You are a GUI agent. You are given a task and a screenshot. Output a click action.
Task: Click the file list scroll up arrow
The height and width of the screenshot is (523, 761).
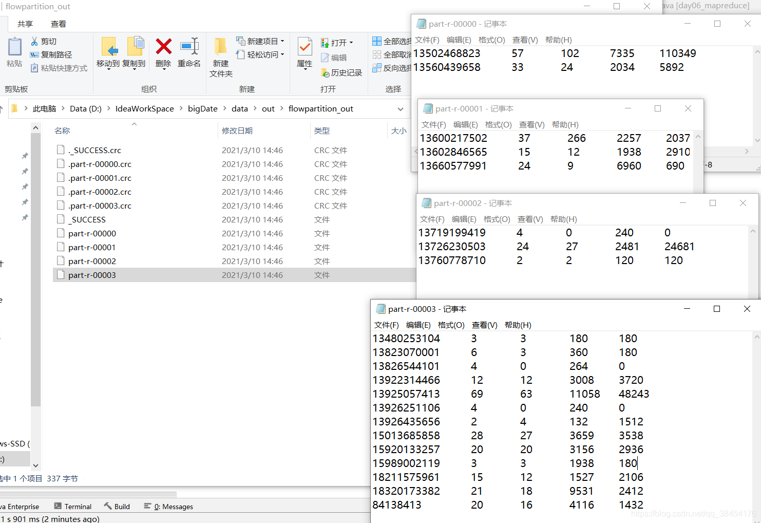[35, 128]
